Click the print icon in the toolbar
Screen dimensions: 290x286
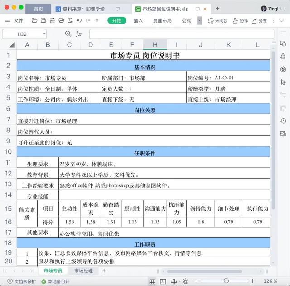pos(61,20)
